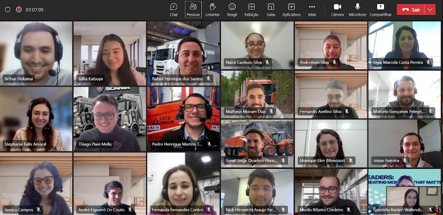Click the name label Murilo Ribeiro Cordeiro

[321, 210]
